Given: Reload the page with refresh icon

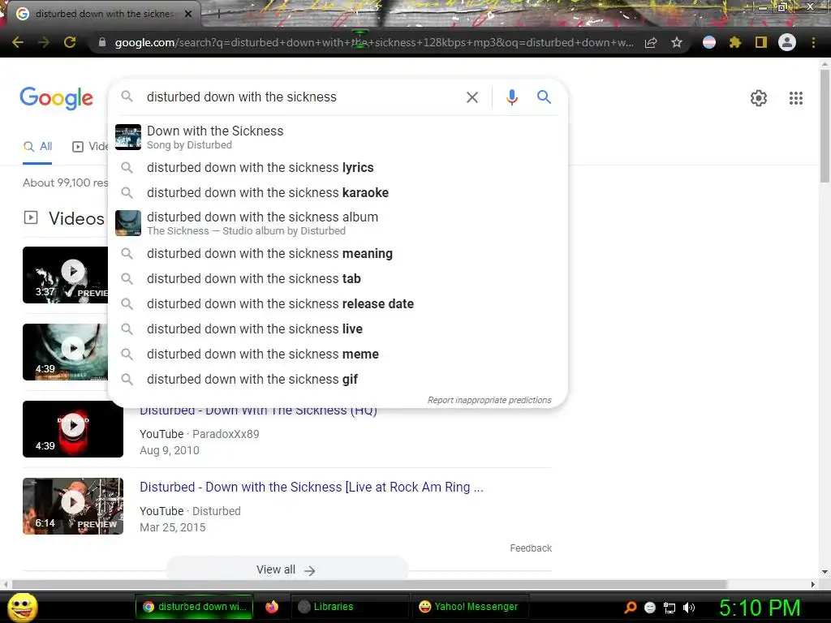Looking at the screenshot, I should click(70, 42).
